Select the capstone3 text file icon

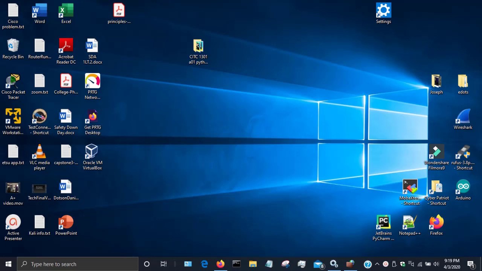coord(66,155)
